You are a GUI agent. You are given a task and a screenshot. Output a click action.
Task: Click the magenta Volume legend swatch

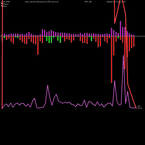[2, 3]
